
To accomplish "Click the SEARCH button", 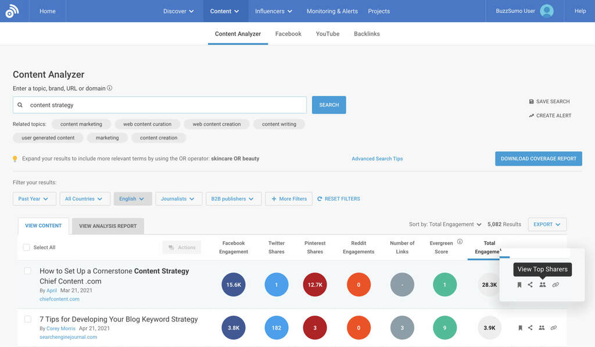I will 329,105.
